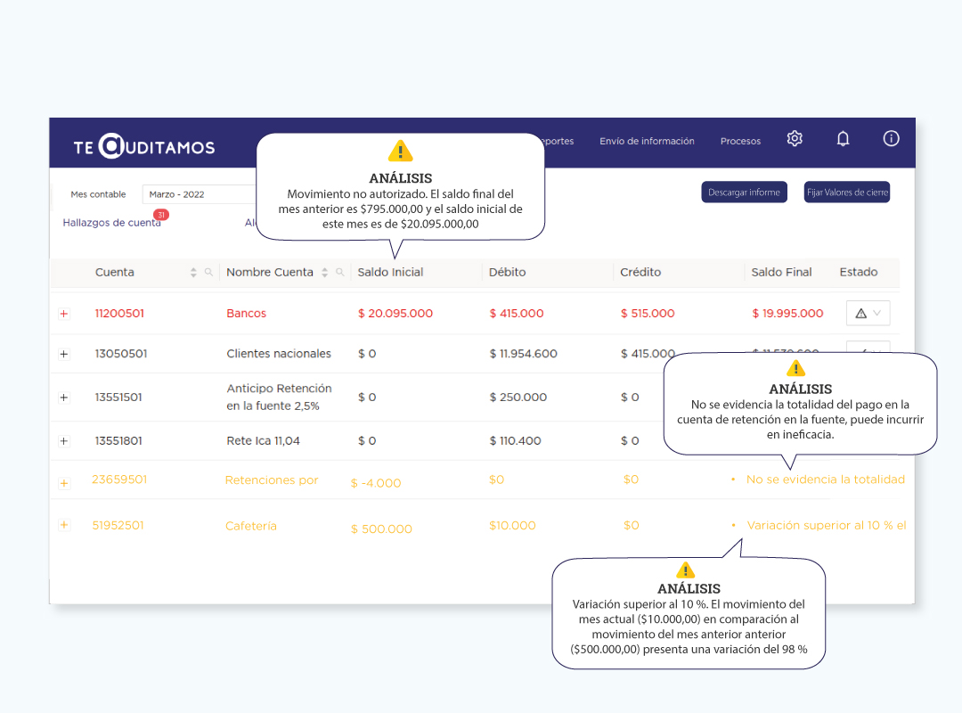Click Cafetería saldo inicial $ 500.000

381,529
